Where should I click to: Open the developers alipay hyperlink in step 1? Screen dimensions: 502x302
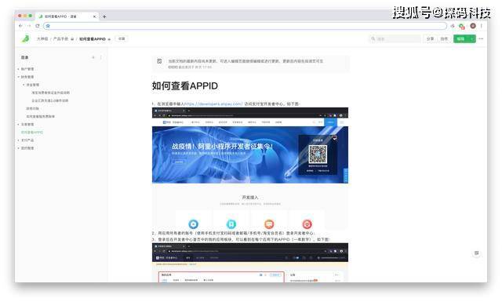213,104
